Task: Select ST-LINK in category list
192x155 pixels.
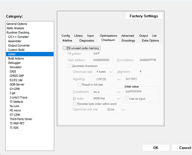Action: 15,115
